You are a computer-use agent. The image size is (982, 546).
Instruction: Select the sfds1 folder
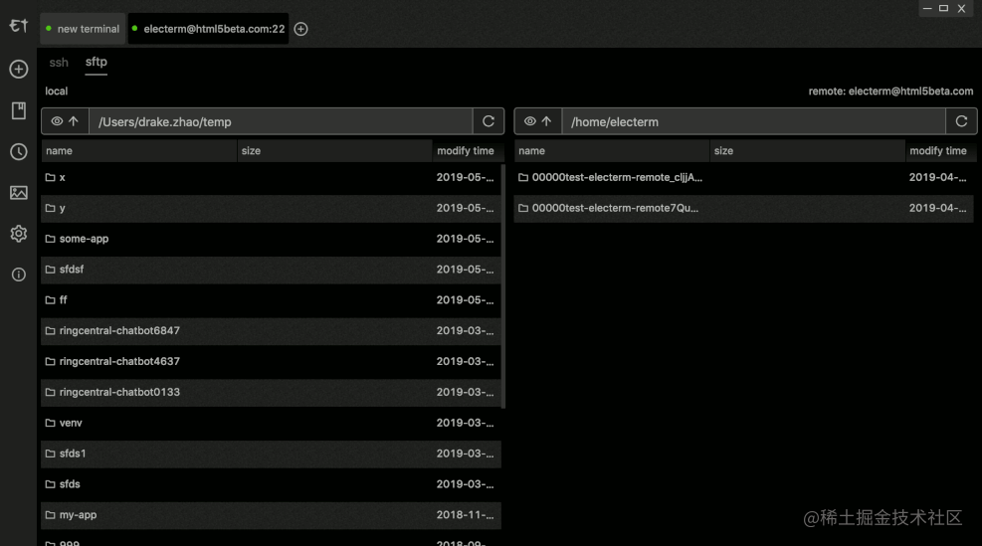pos(272,454)
